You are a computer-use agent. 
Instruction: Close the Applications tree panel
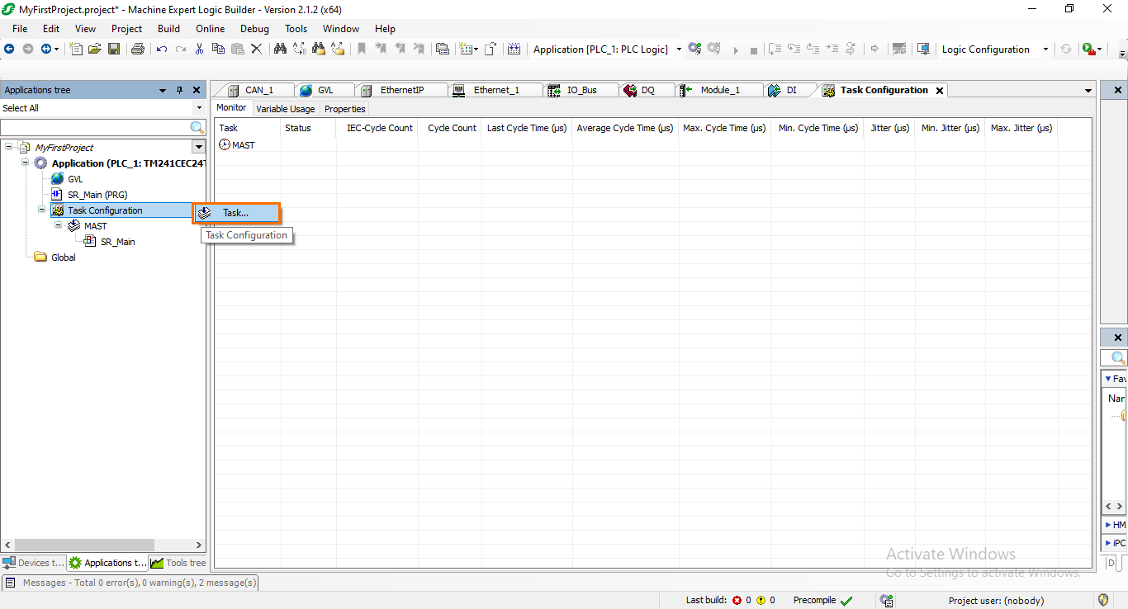coord(197,90)
